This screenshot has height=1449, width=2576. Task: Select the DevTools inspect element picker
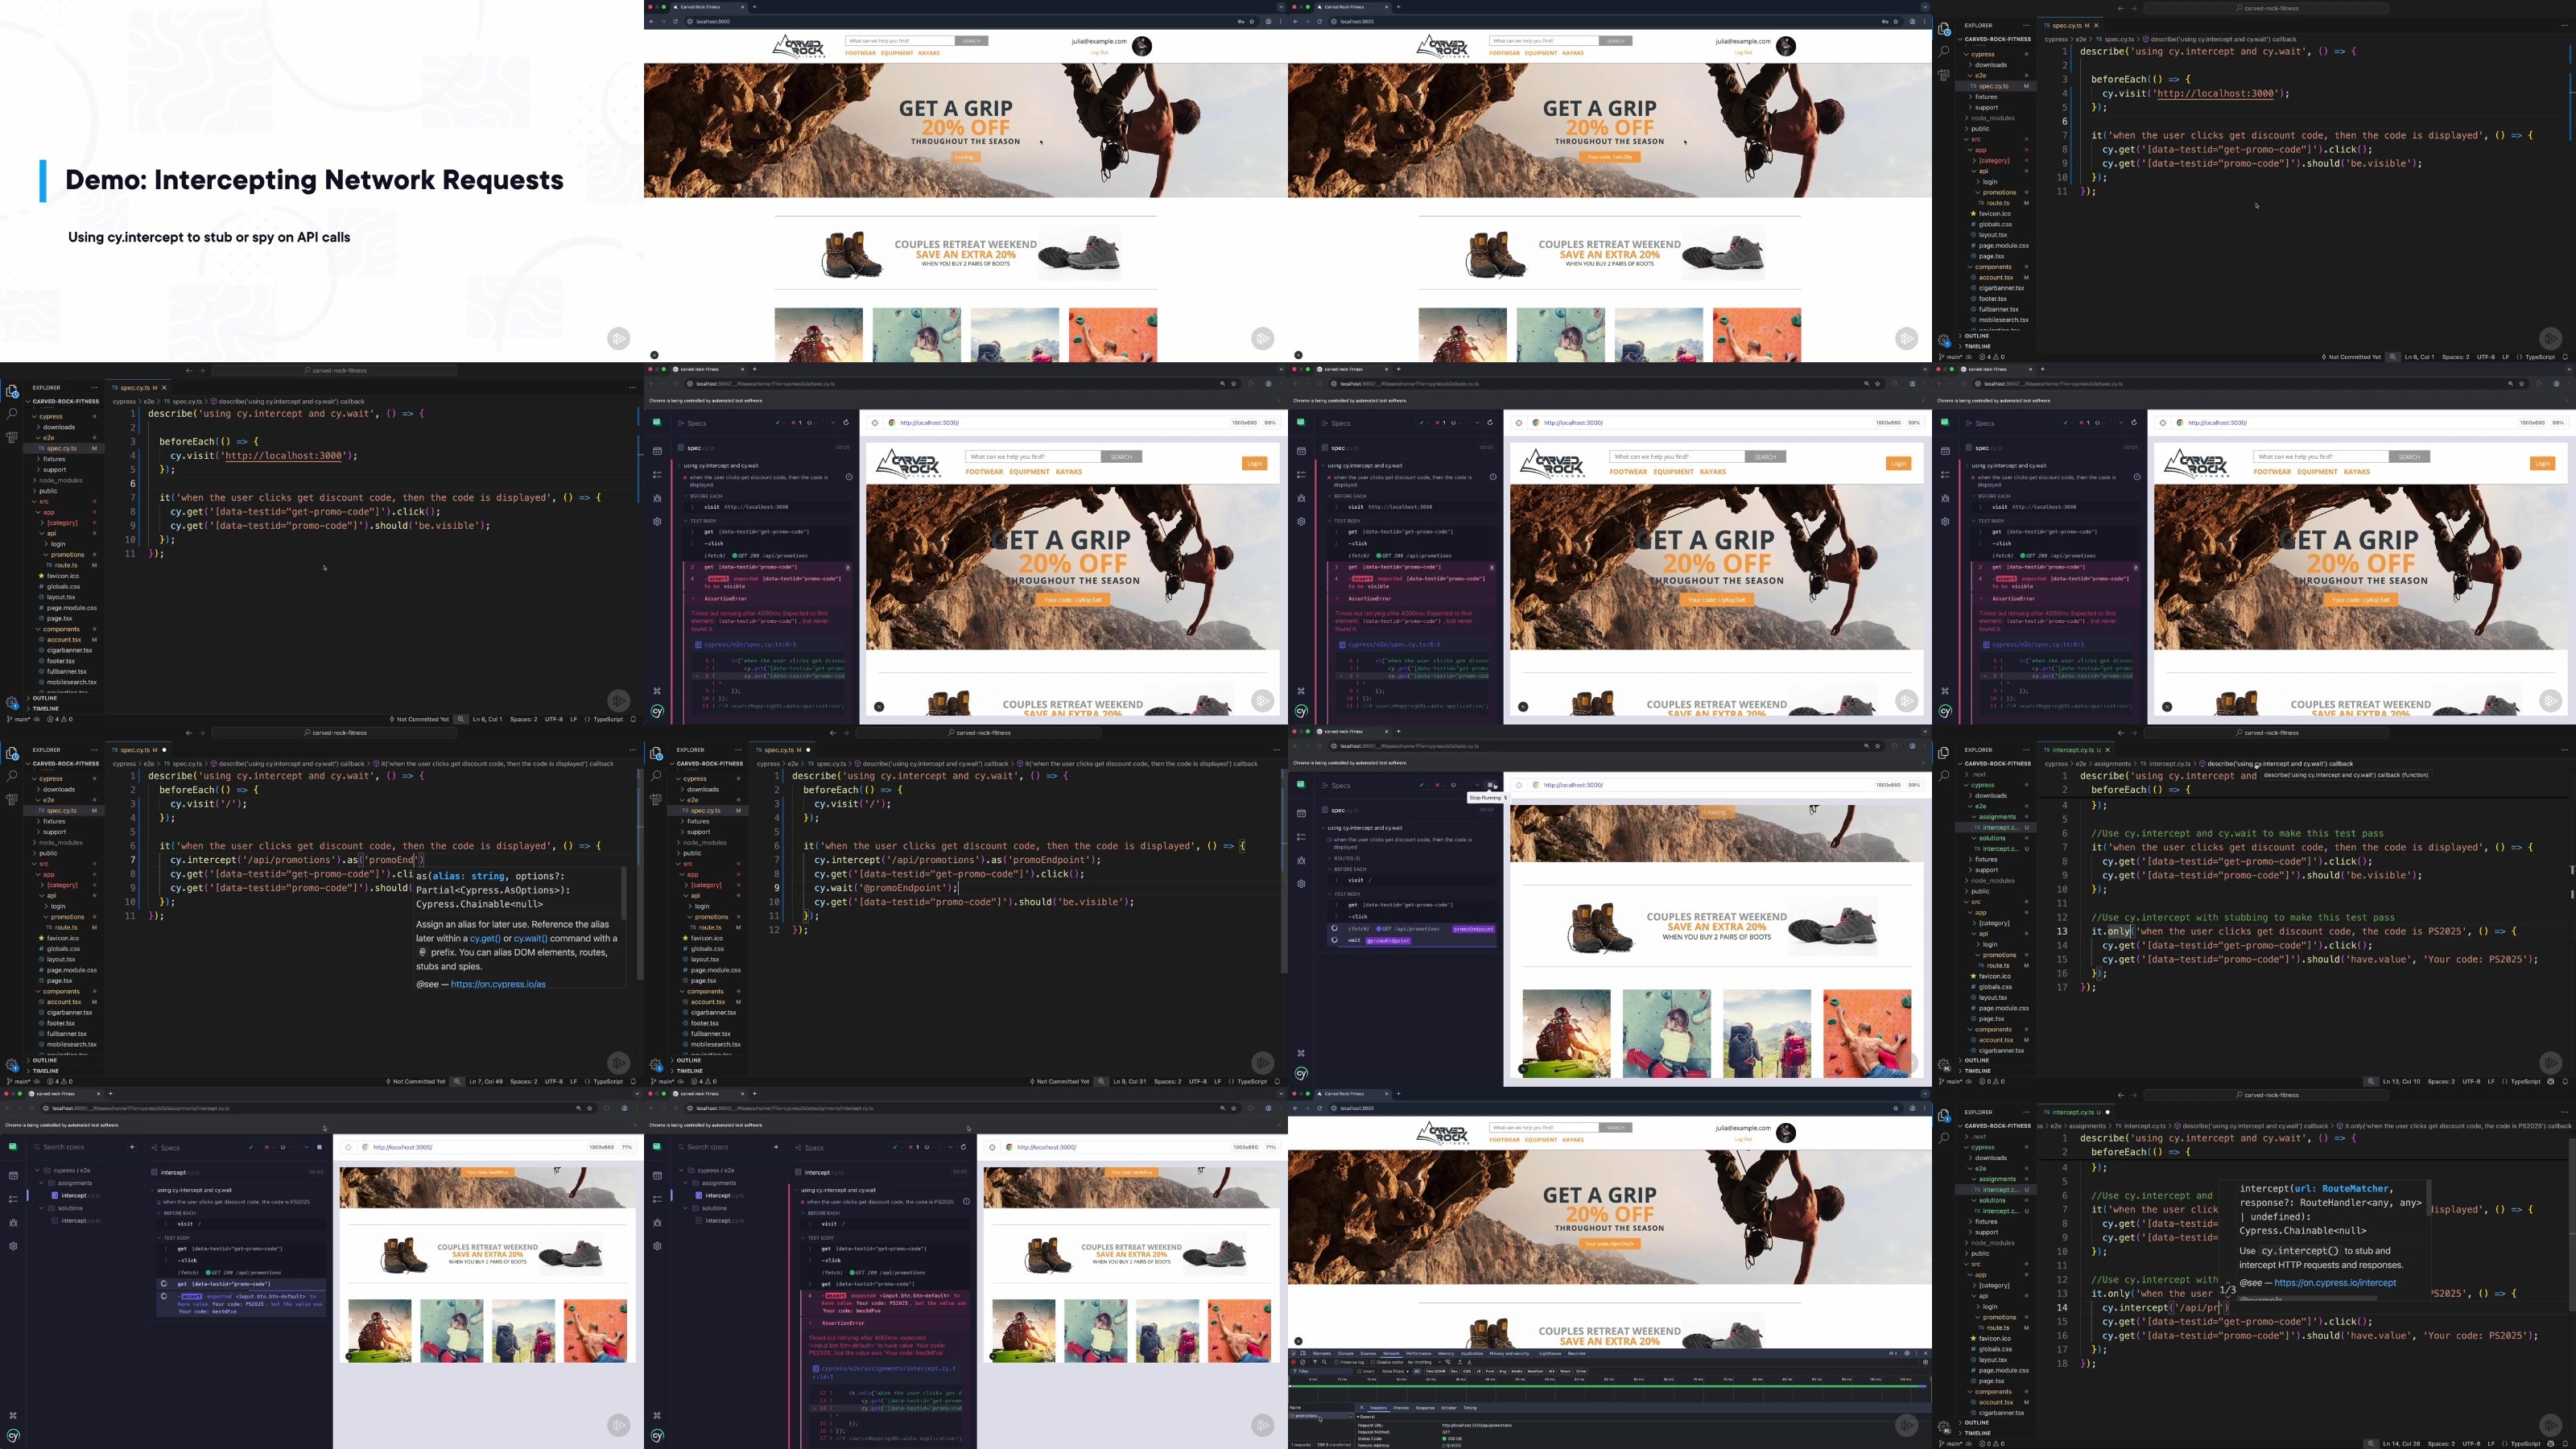tap(1294, 1353)
